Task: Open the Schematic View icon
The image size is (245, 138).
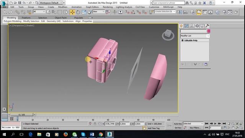Action: [211, 12]
